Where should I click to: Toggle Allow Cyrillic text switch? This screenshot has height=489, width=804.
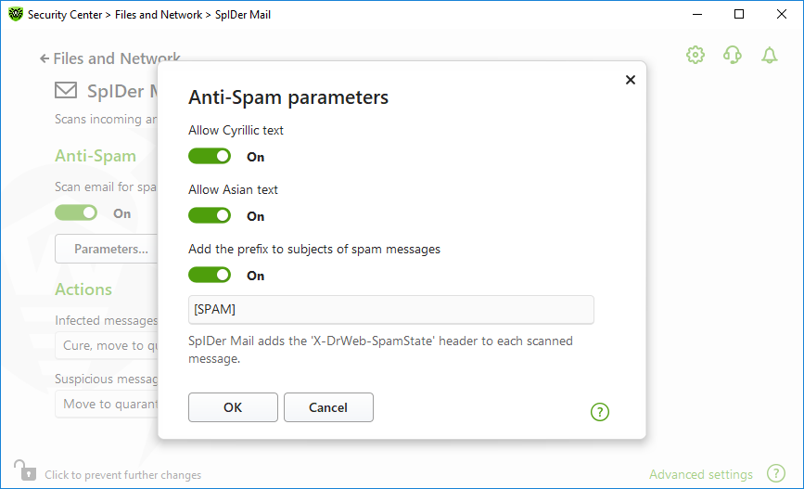point(210,157)
